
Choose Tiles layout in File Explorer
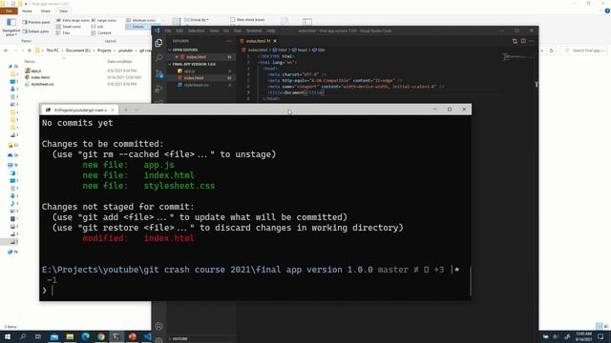click(x=63, y=33)
